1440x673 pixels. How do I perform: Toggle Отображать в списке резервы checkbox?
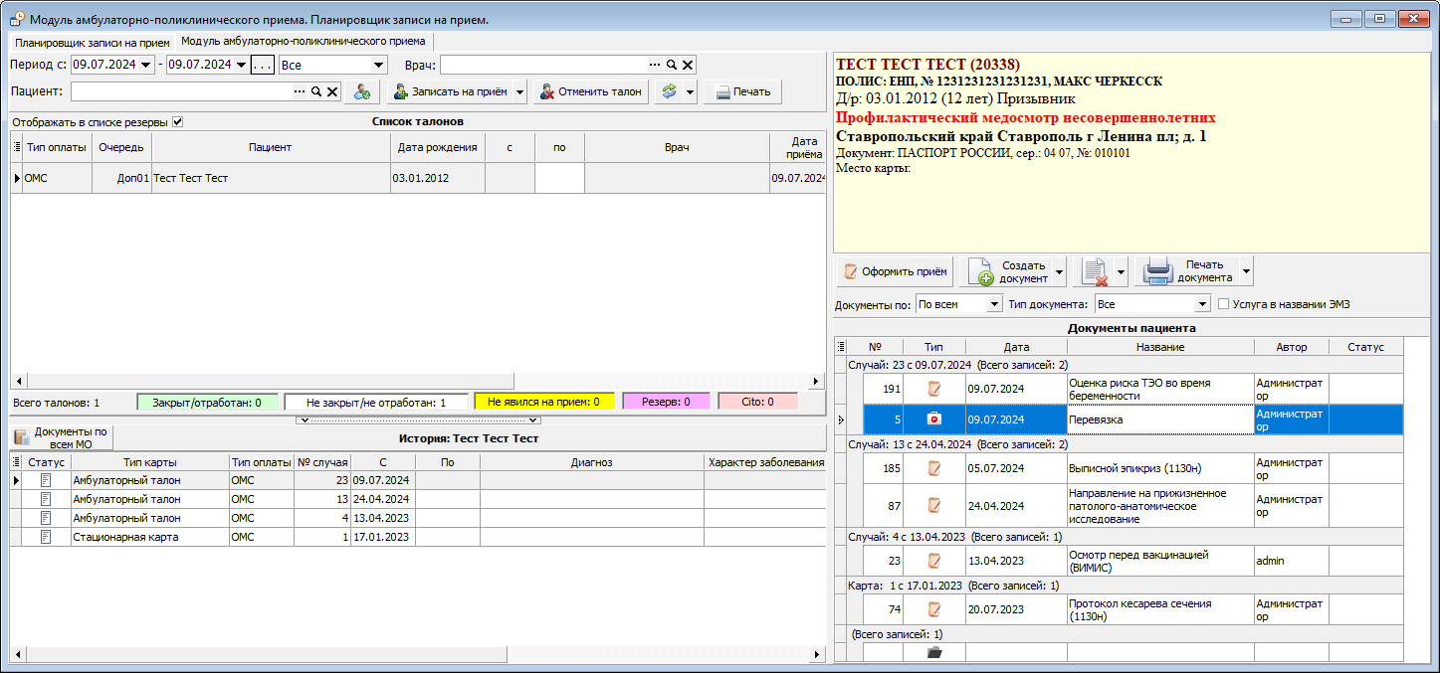[x=178, y=122]
